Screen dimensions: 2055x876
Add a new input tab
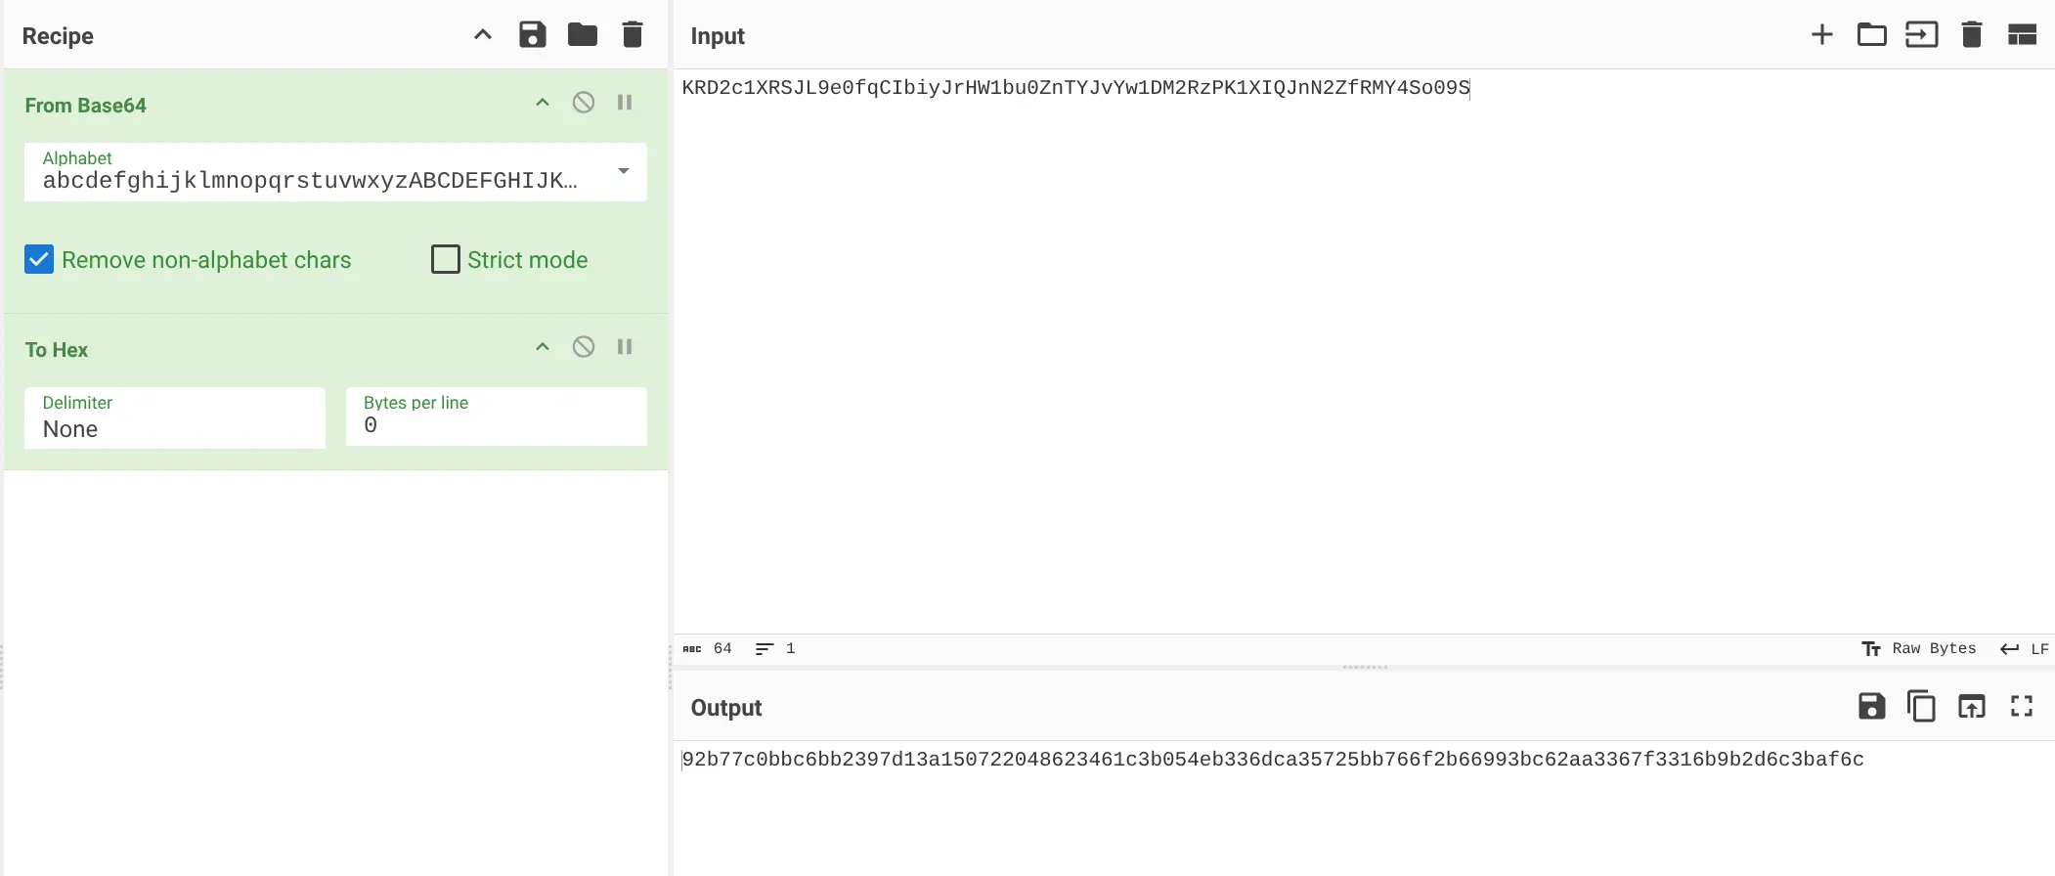pos(1821,35)
